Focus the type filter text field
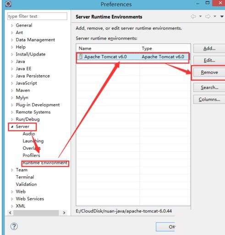The width and height of the screenshot is (225, 235). click(37, 16)
